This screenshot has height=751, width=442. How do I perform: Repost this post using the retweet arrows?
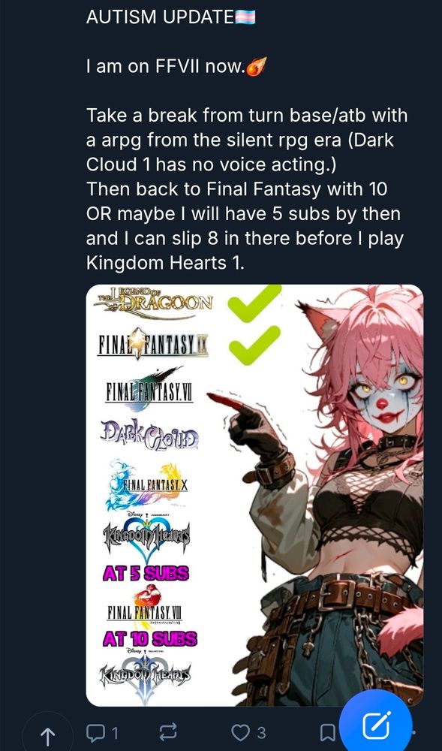[167, 731]
